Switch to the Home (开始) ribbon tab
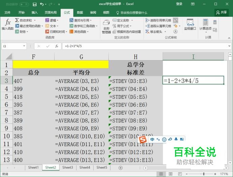 (21, 12)
